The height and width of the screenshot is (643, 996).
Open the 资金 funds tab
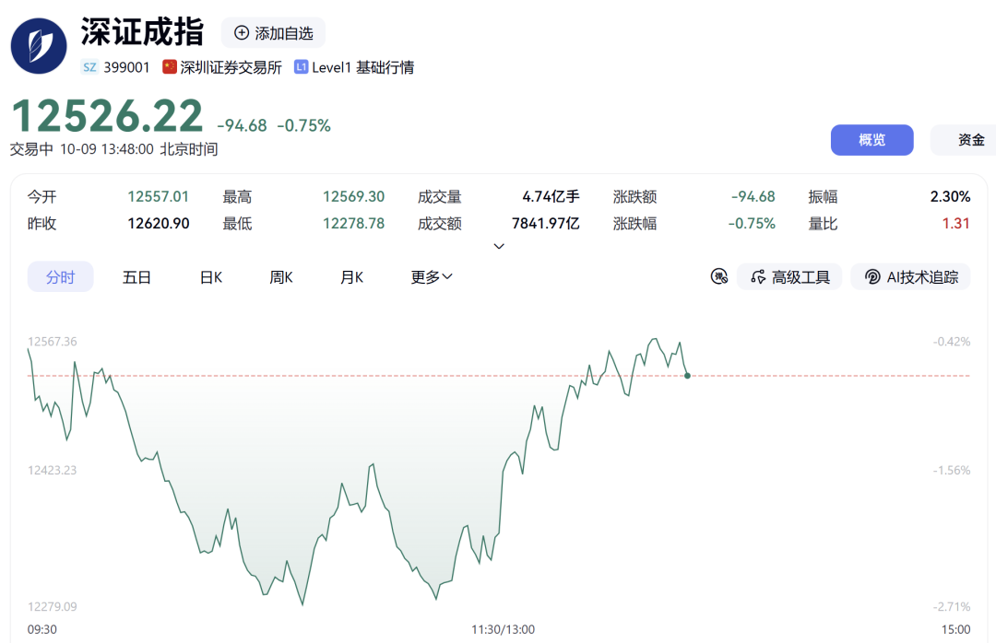pos(965,140)
